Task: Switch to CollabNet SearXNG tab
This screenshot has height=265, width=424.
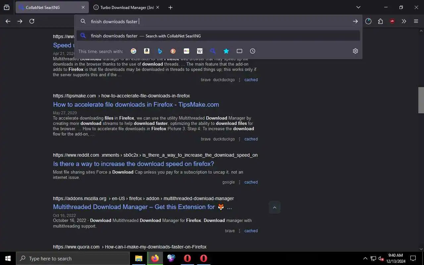Action: pos(52,7)
